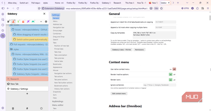Expand the collapsed Research tab group
Image resolution: width=211 pixels, height=111 pixels.
(x=8, y=79)
